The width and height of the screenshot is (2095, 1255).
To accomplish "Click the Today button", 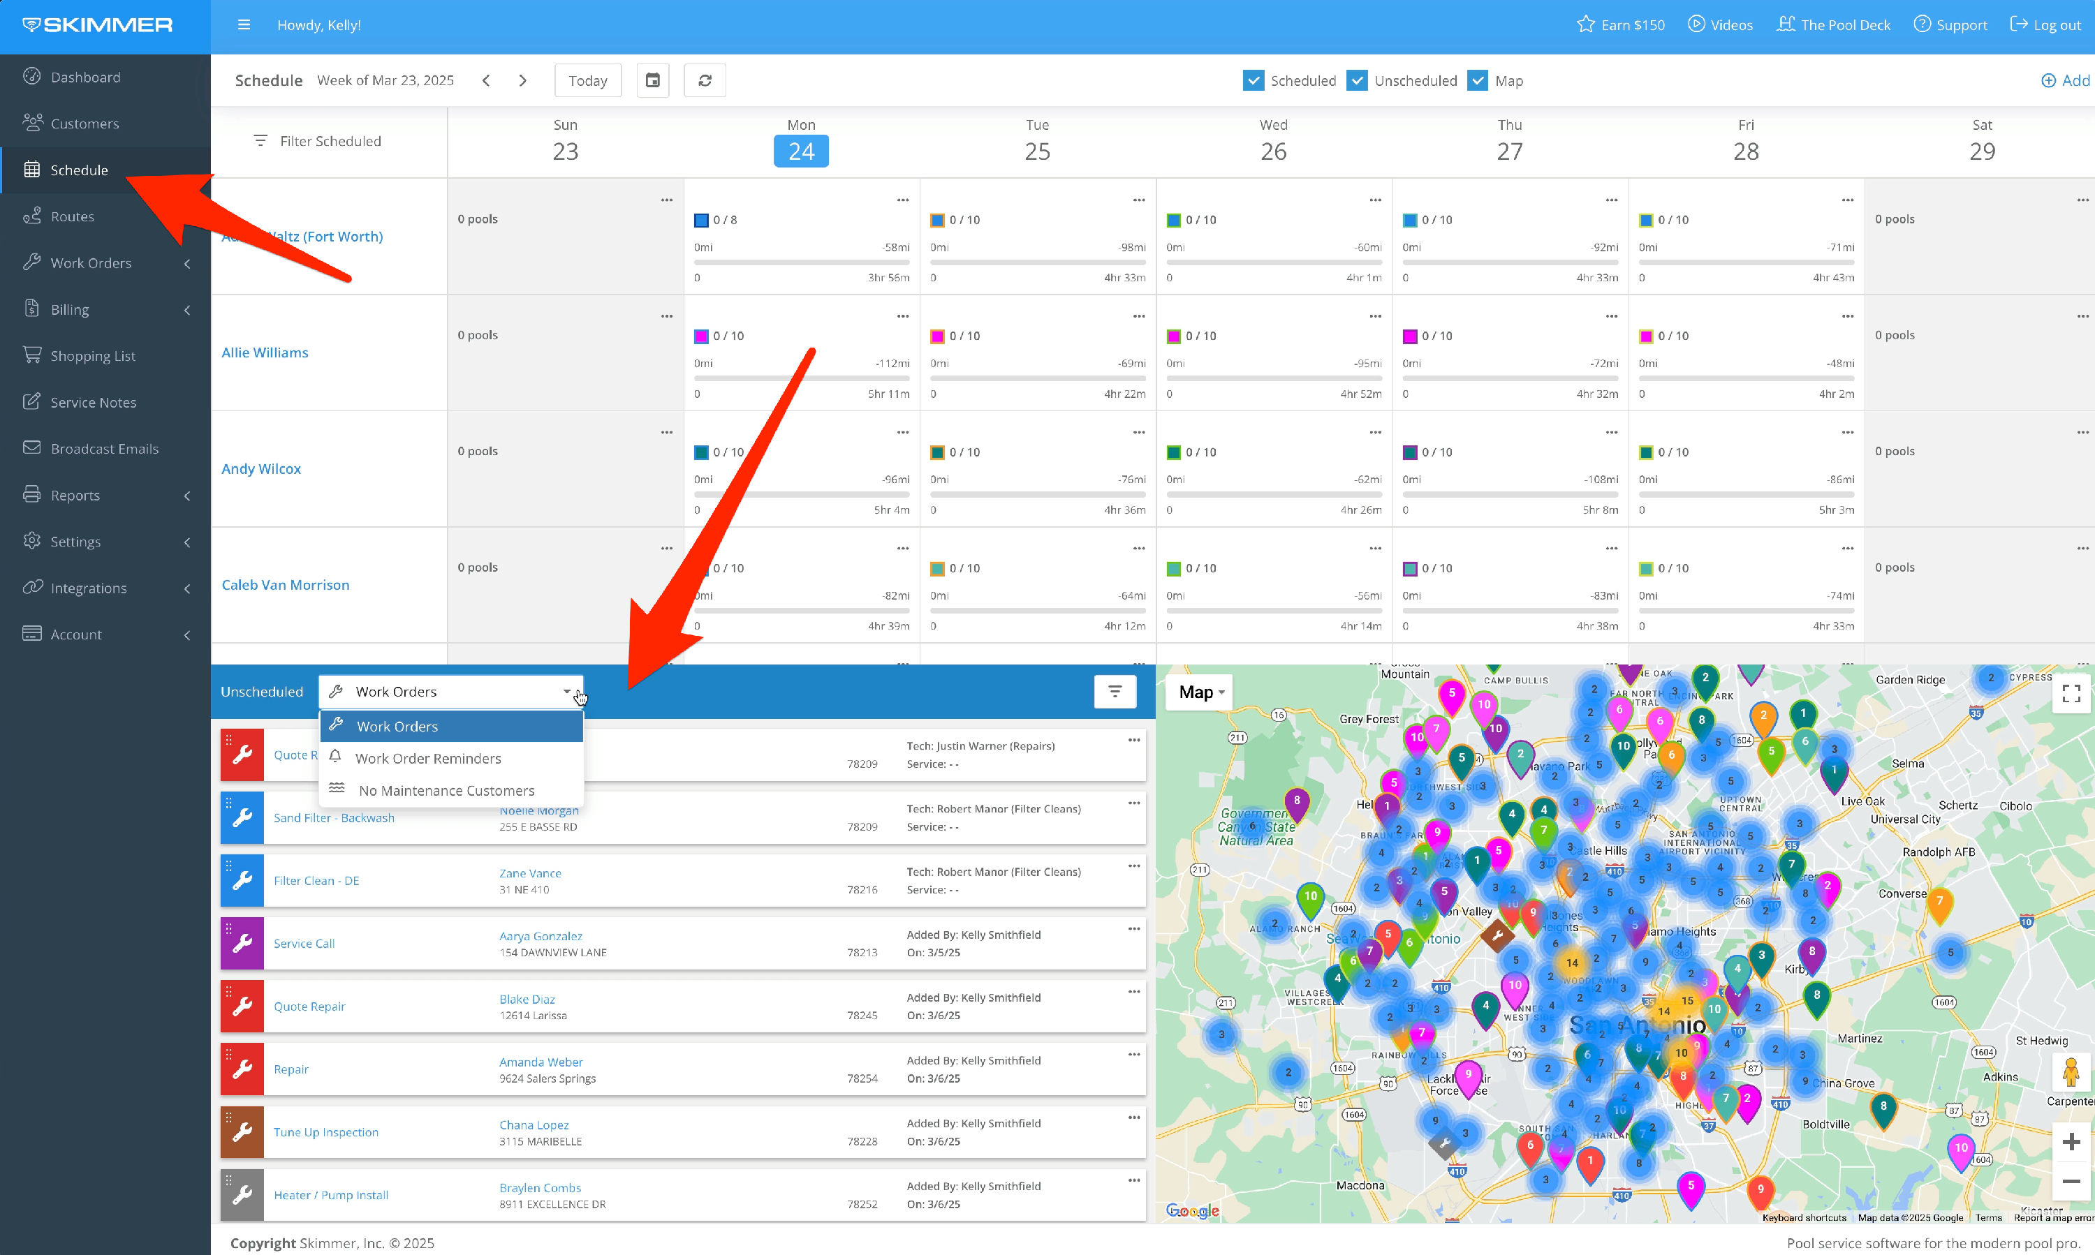I will 587,80.
